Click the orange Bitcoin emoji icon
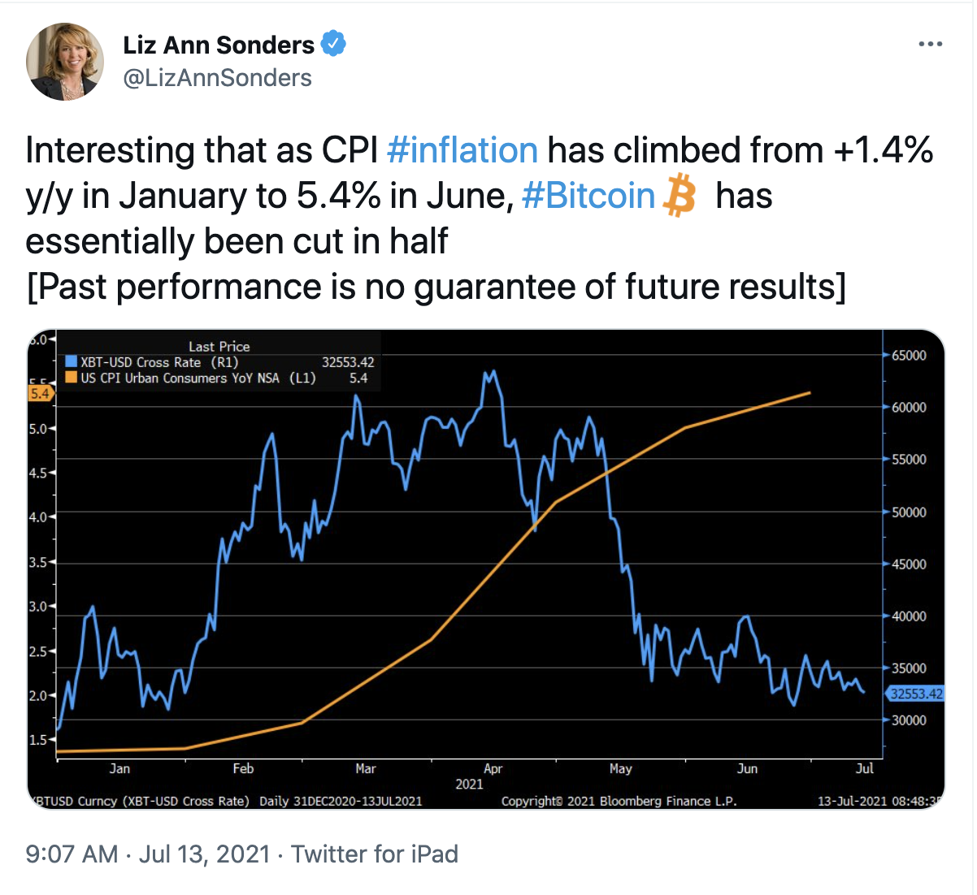This screenshot has height=895, width=977. point(680,197)
